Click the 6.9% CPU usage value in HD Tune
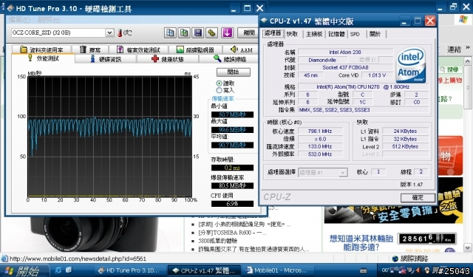Image resolution: width=473 pixels, height=277 pixels. click(x=232, y=204)
